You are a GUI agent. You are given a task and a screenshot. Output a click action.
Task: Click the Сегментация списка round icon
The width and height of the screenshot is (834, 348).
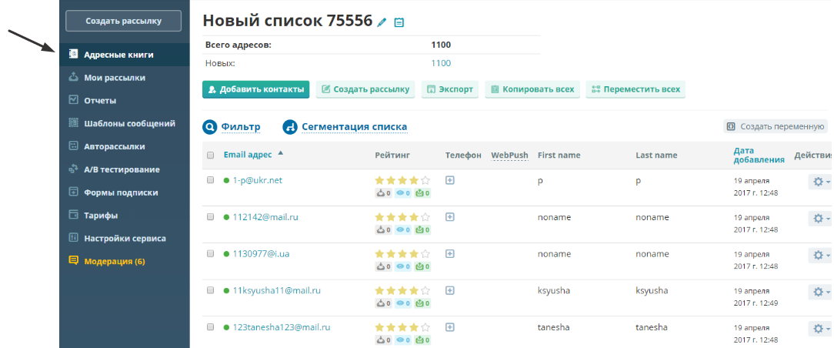tap(290, 127)
